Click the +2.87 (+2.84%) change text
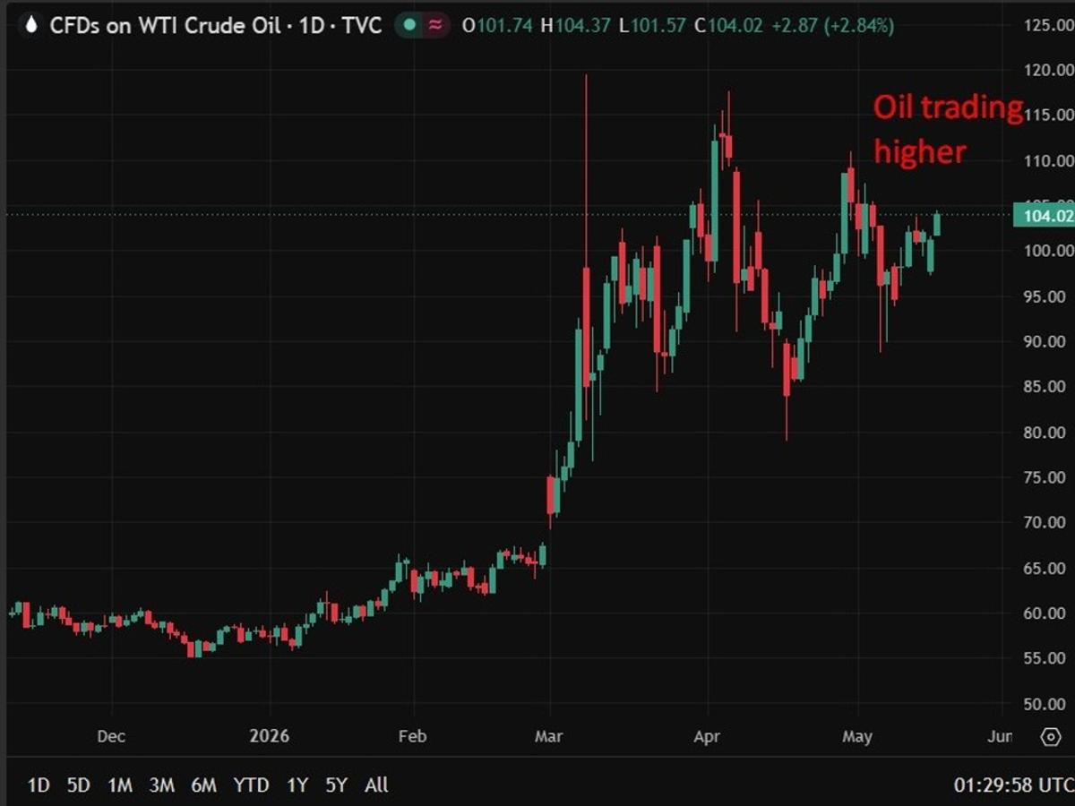This screenshot has width=1075, height=806. tap(831, 26)
